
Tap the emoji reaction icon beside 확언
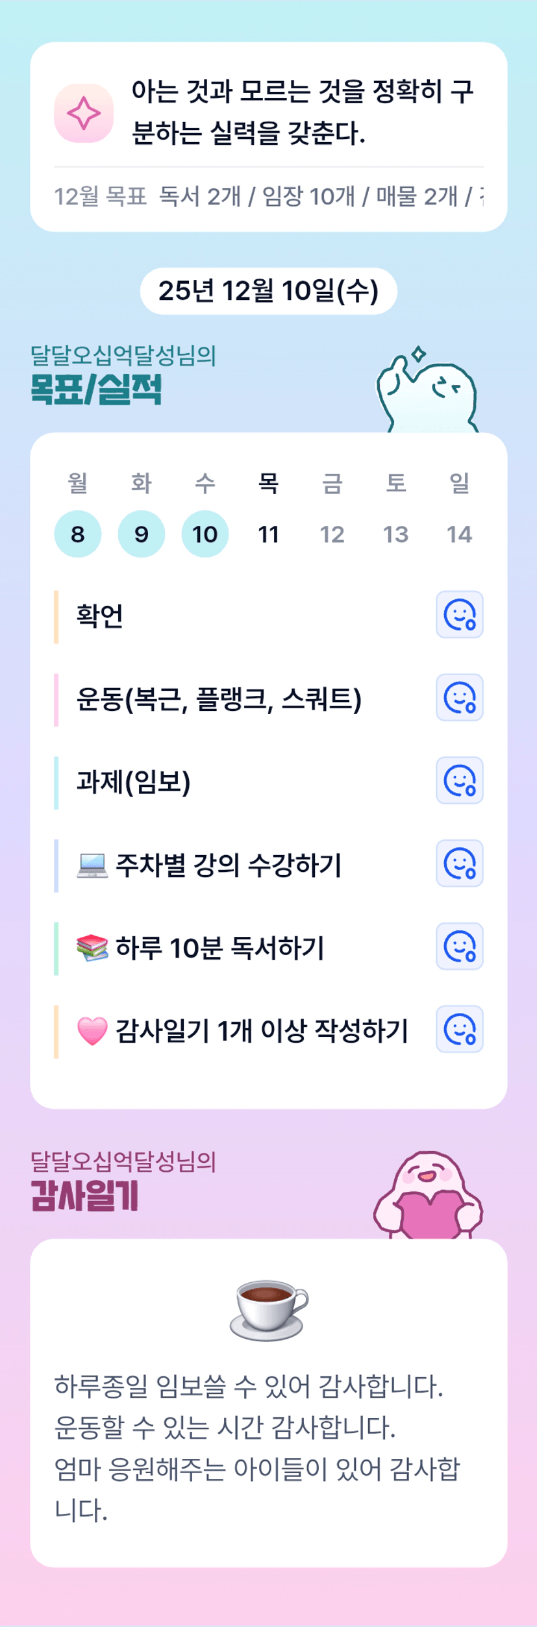459,614
